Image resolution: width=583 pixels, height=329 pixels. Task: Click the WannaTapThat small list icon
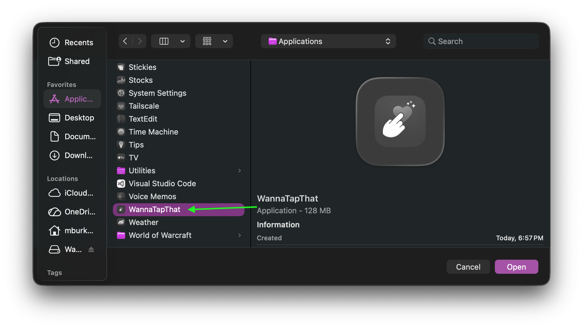click(x=121, y=209)
